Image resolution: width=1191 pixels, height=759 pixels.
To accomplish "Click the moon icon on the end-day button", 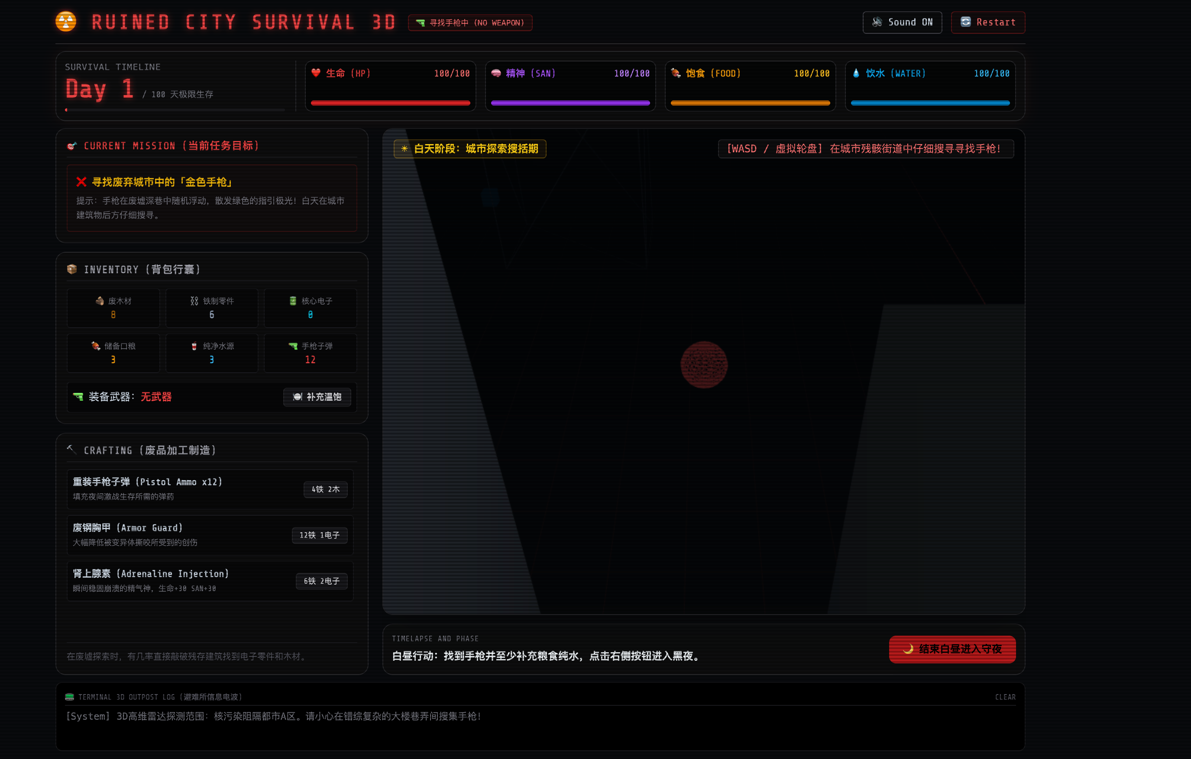I will 908,649.
